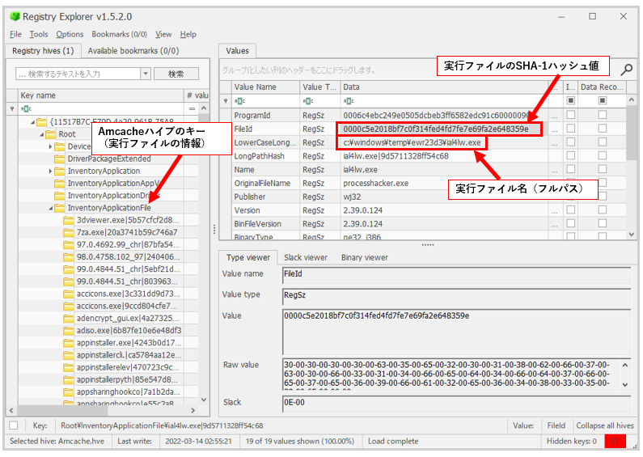Toggle the first checkbox in Version row
This screenshot has height=457, width=643.
570,209
